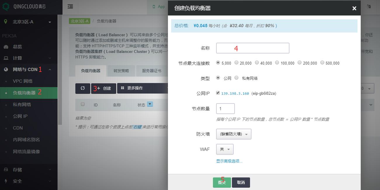Click the 总览 dashboard icon in sidebar
This screenshot has height=190, width=380.
[x=6, y=47]
